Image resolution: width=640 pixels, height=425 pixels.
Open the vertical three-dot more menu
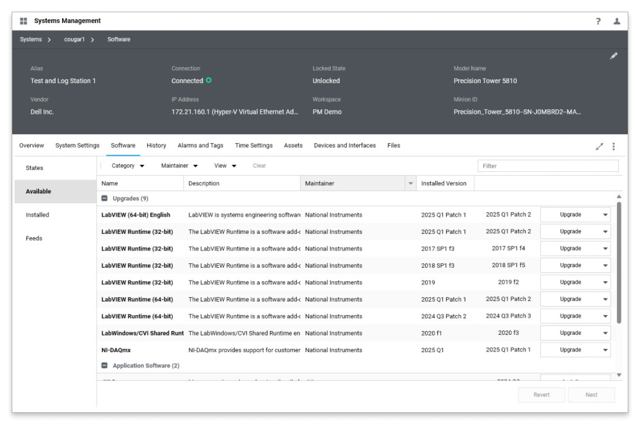[614, 147]
